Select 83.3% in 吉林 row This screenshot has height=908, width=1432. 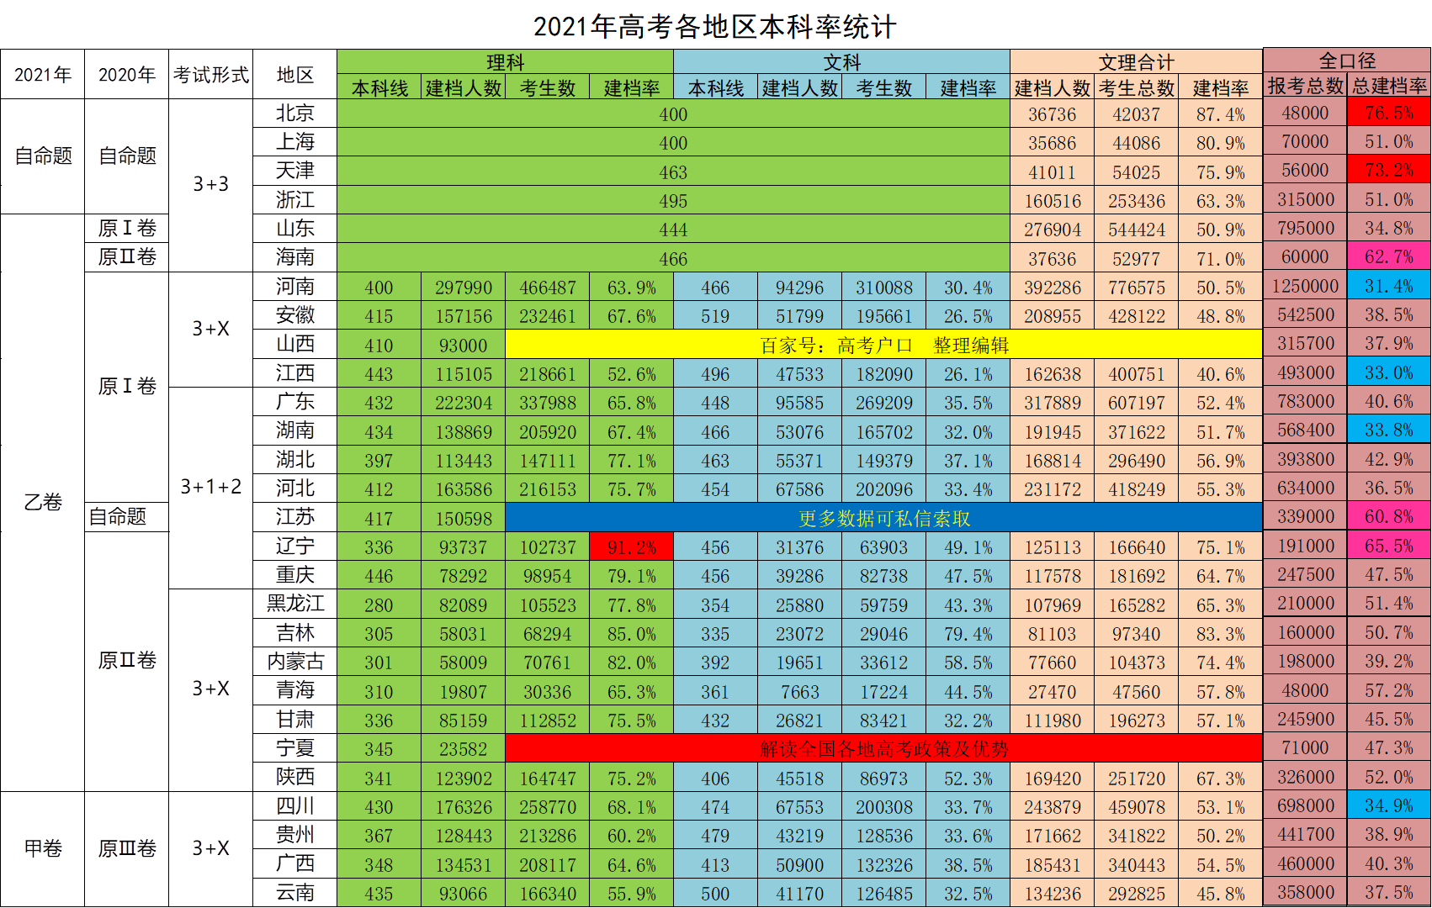tap(1221, 633)
